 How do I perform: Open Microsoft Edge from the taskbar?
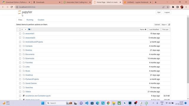pos(97,103)
